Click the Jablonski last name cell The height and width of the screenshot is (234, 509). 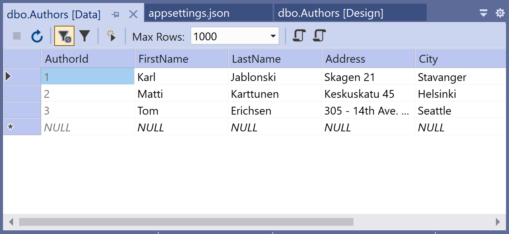pyautogui.click(x=275, y=77)
